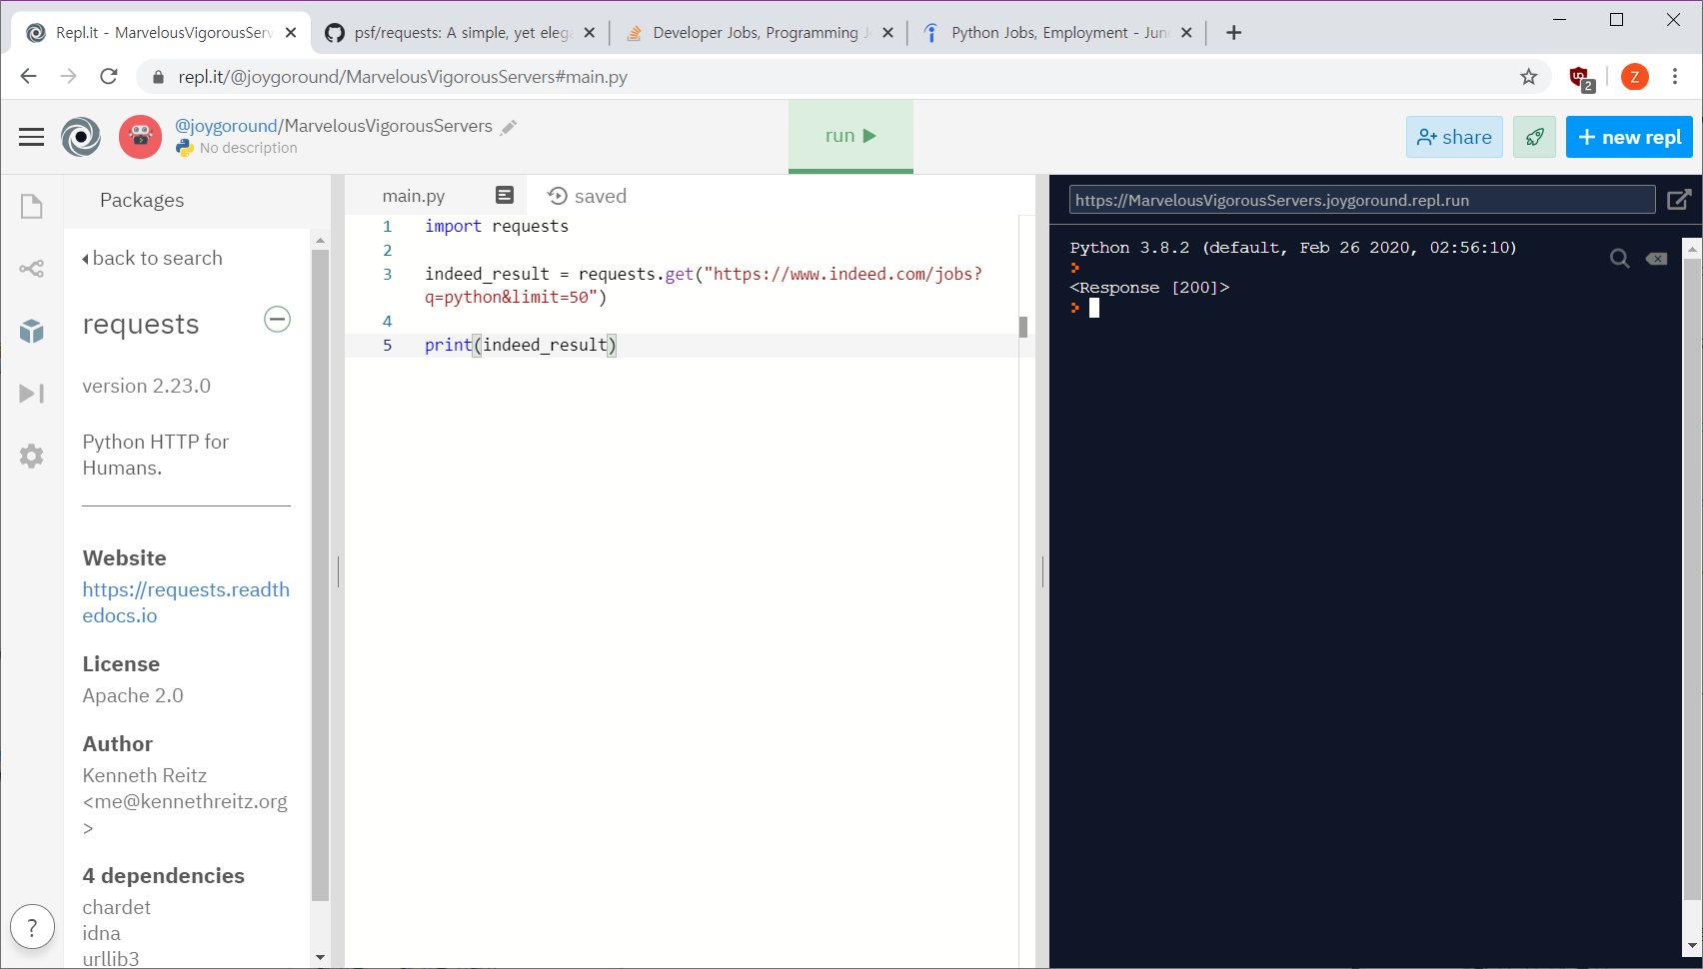Open the Chrome three-dot menu
The width and height of the screenshot is (1703, 969).
[1676, 77]
